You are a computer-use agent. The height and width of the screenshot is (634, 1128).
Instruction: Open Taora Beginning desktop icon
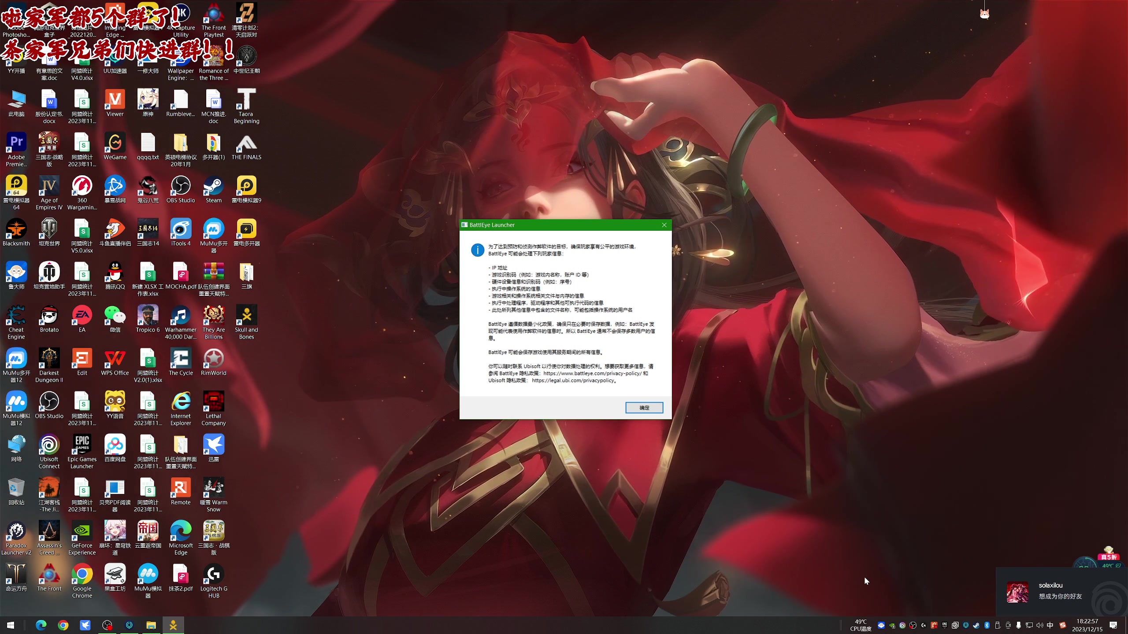tap(246, 107)
